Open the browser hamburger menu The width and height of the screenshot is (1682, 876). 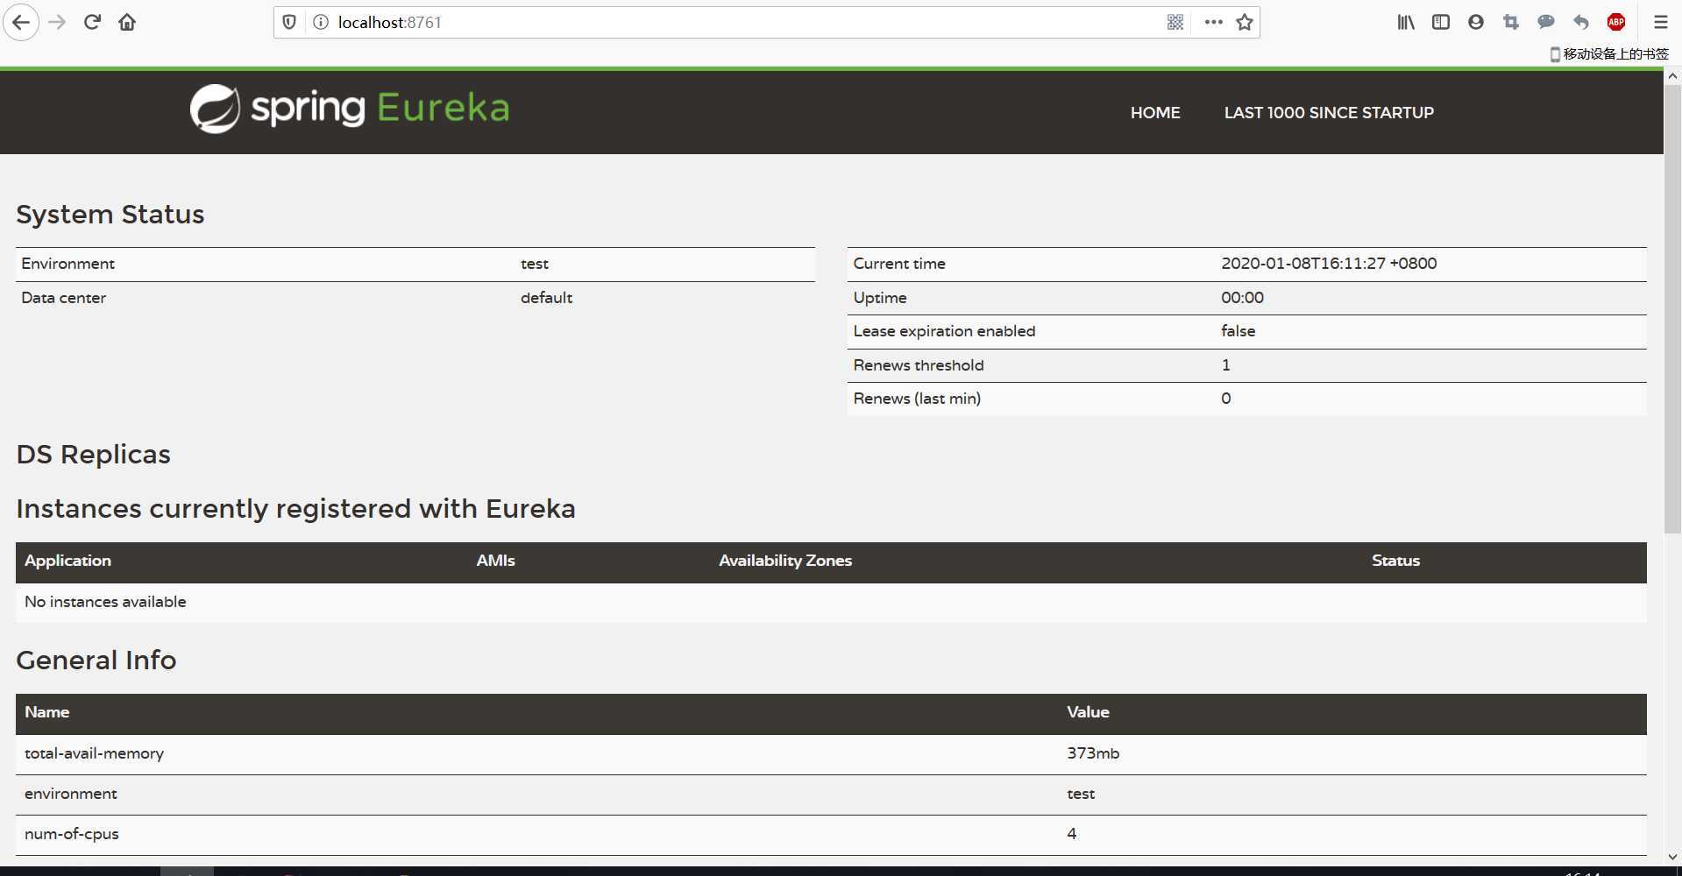pos(1661,23)
